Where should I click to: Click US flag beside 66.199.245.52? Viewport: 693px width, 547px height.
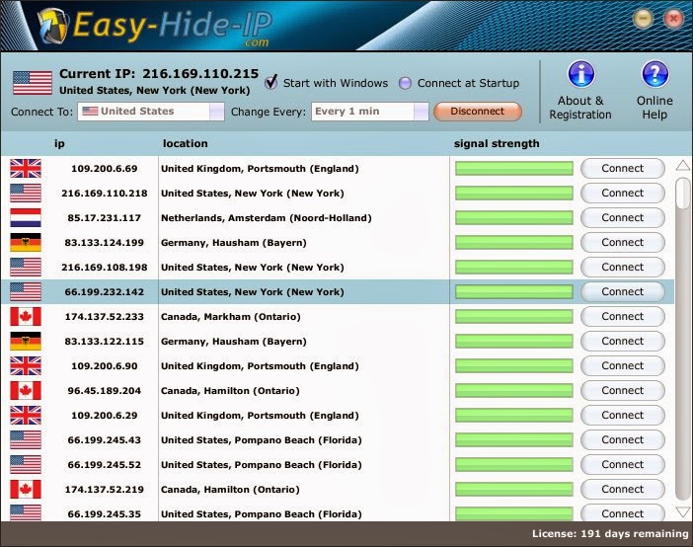pyautogui.click(x=26, y=465)
